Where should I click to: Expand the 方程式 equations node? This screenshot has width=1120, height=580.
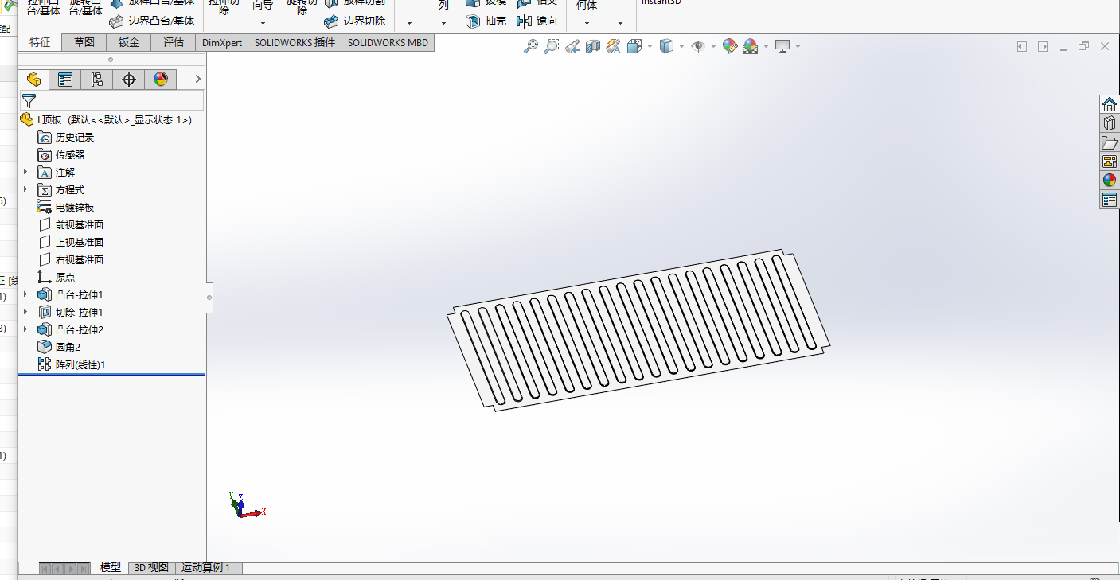coord(25,189)
